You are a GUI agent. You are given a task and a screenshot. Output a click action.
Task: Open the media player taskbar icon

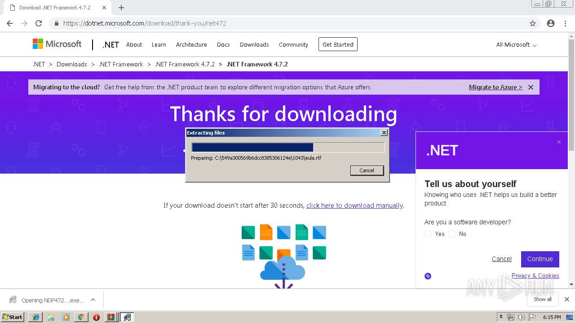coord(66,317)
